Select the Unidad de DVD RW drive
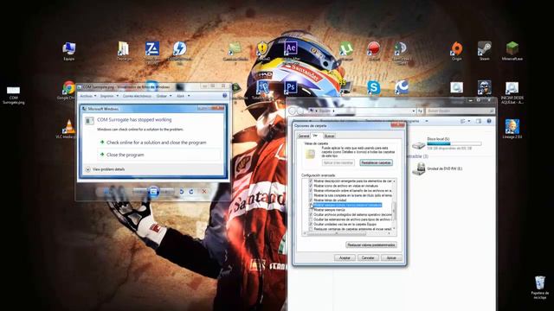The height and width of the screenshot is (311, 554). (438, 168)
